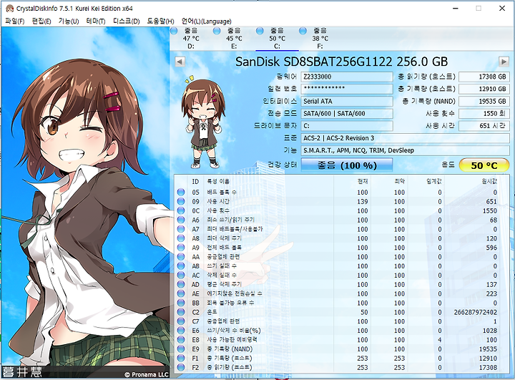This screenshot has width=515, height=380.
Task: Click the 특성 이름 column header
Action: pos(218,182)
